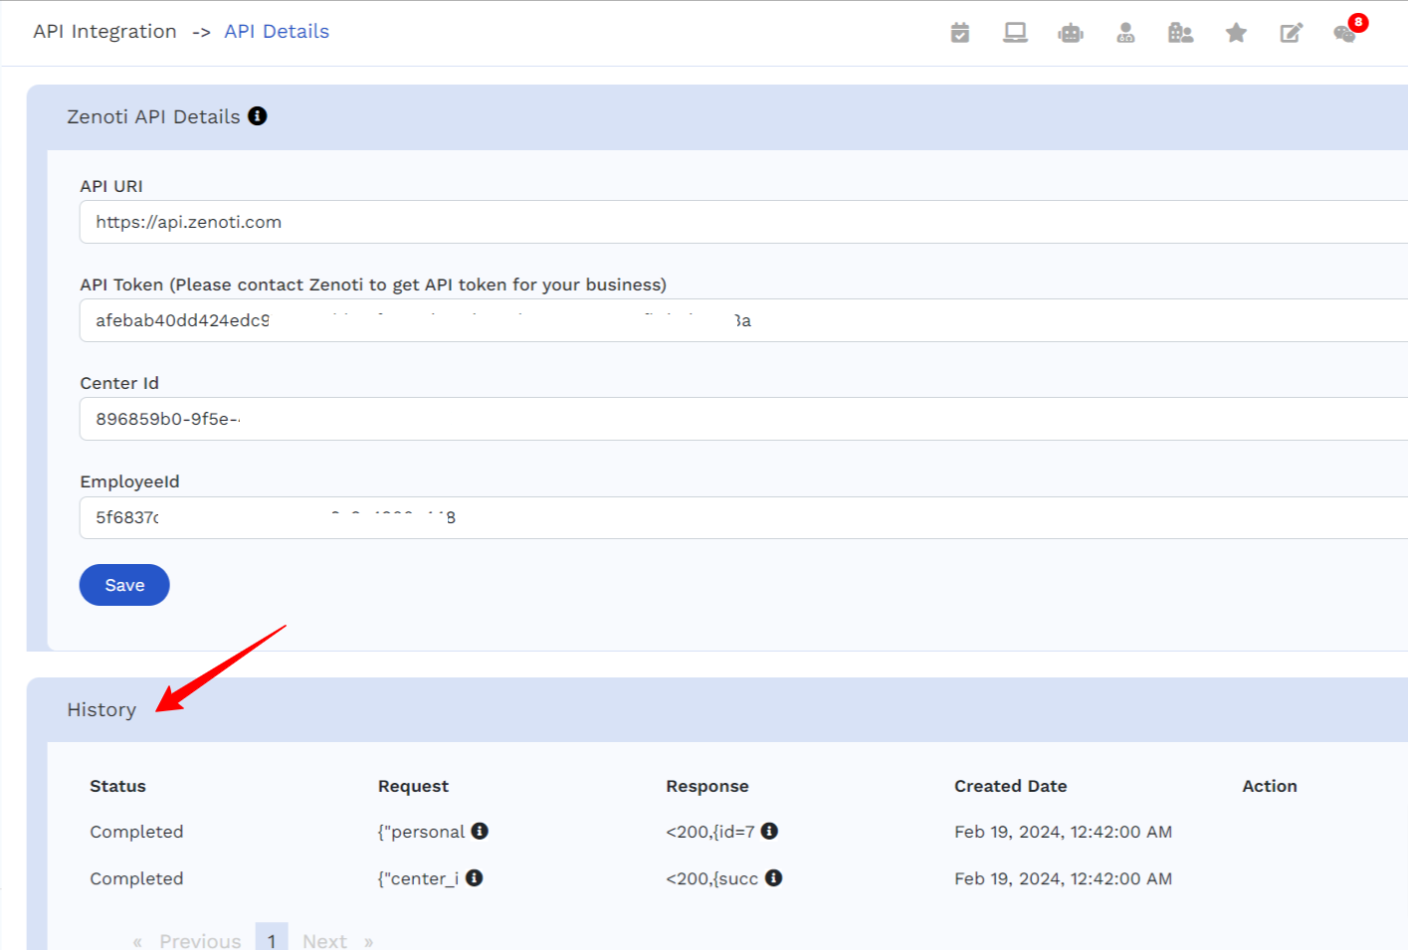Image resolution: width=1408 pixels, height=950 pixels.
Task: Click the laptop icon in the header
Action: coord(1015,33)
